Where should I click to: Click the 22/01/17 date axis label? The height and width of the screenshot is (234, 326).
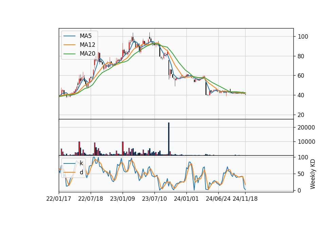pos(59,199)
